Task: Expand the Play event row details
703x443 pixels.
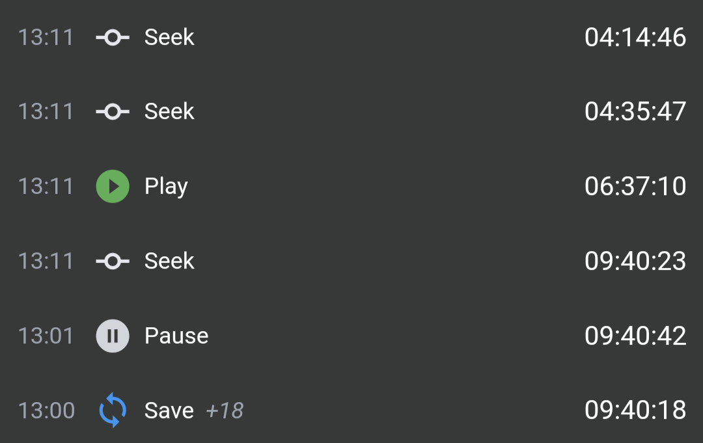Action: click(x=165, y=186)
